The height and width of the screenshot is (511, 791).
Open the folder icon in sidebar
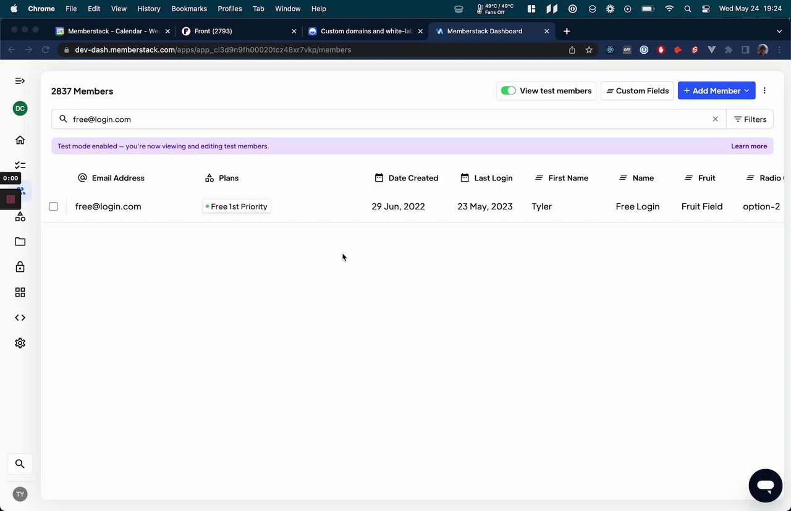click(20, 242)
